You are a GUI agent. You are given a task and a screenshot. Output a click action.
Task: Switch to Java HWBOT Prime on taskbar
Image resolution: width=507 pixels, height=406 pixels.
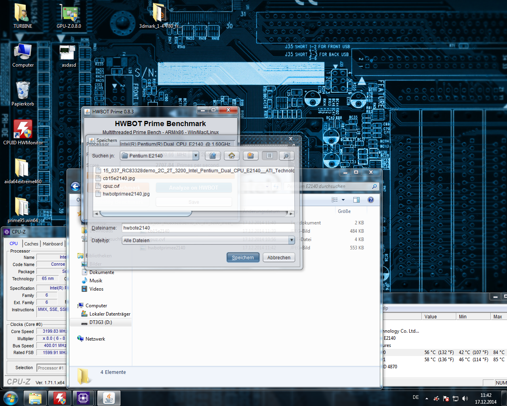coord(109,398)
